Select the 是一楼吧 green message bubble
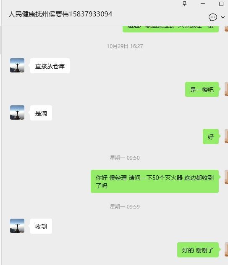228x265 pixels. point(202,89)
